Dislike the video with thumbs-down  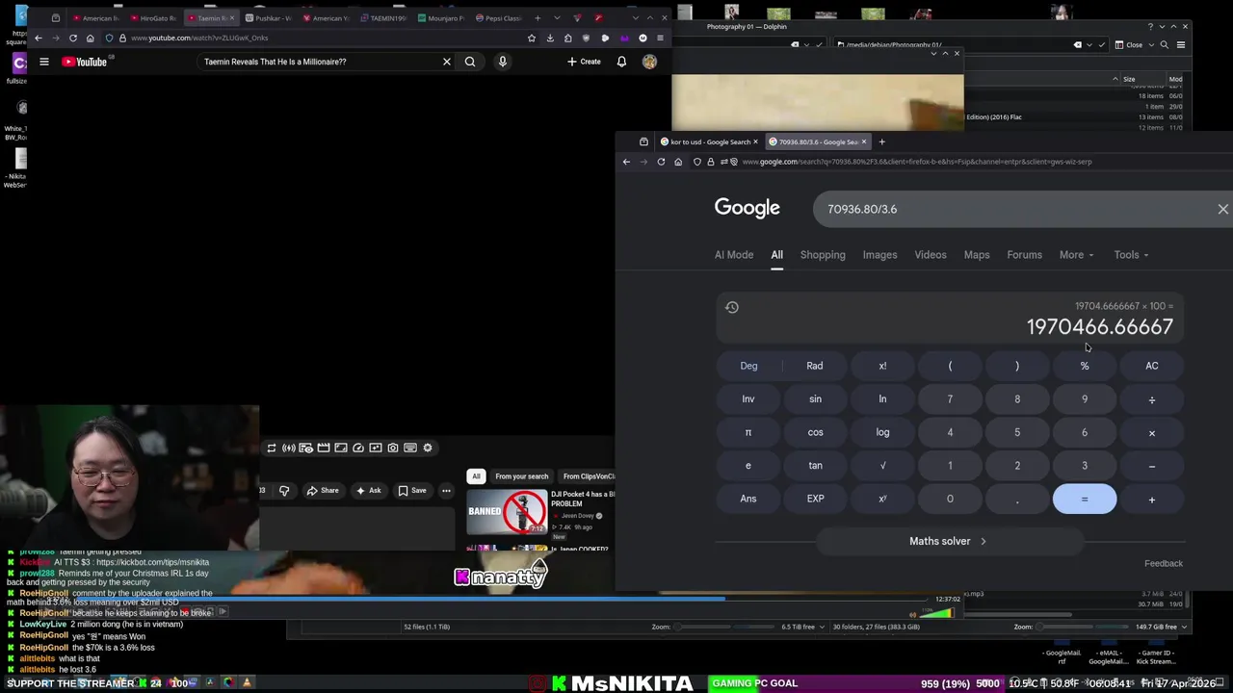pyautogui.click(x=284, y=491)
